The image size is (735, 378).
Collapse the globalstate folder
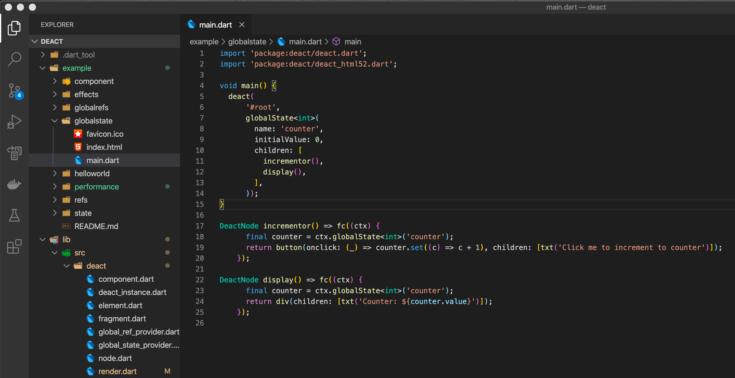point(55,121)
